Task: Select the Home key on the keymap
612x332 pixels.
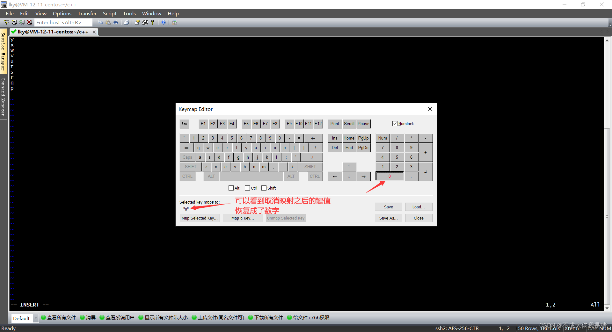Action: tap(349, 138)
